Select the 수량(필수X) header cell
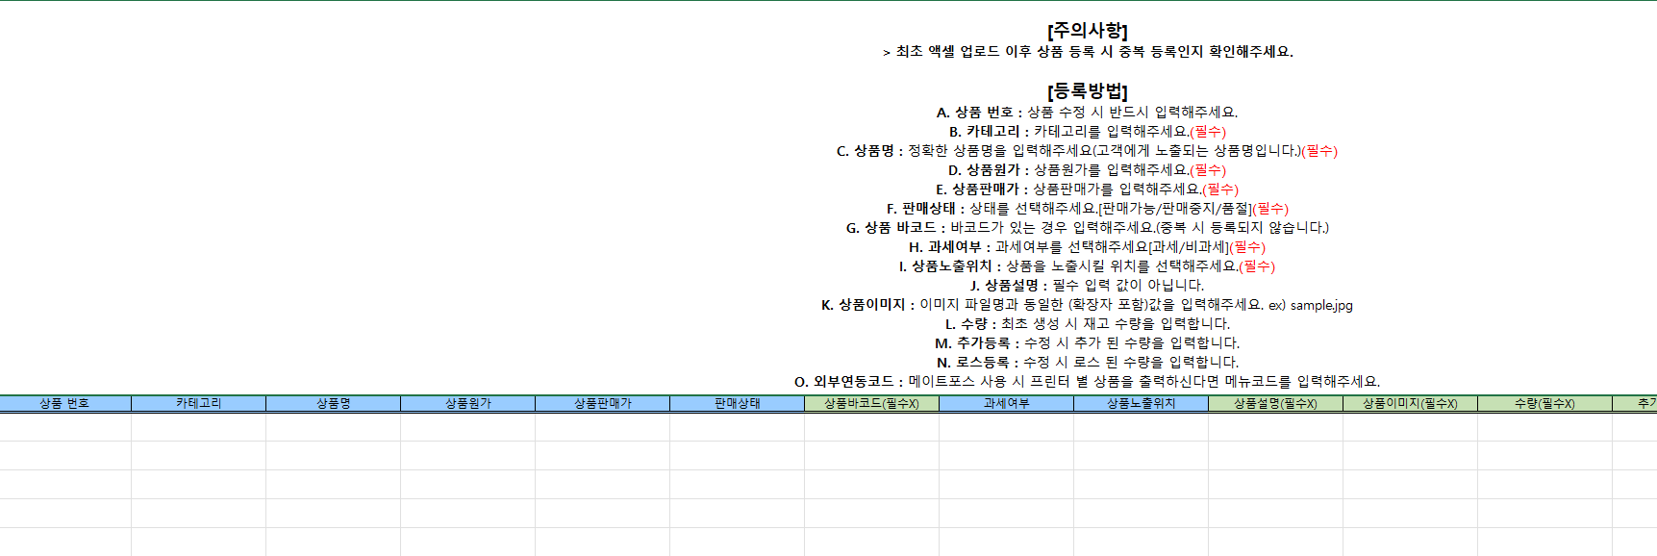 click(x=1545, y=403)
